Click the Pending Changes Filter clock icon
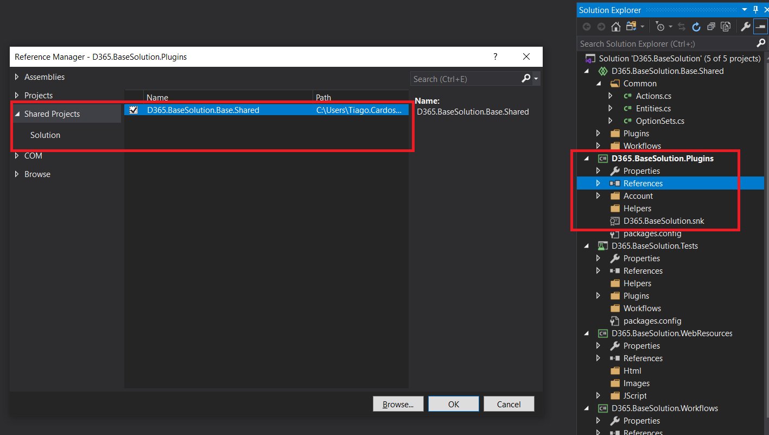Image resolution: width=769 pixels, height=435 pixels. click(x=660, y=27)
